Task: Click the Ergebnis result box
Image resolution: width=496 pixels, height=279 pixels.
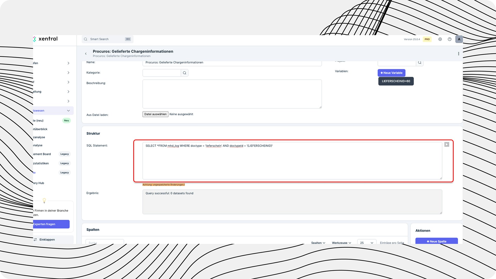Action: [292, 202]
